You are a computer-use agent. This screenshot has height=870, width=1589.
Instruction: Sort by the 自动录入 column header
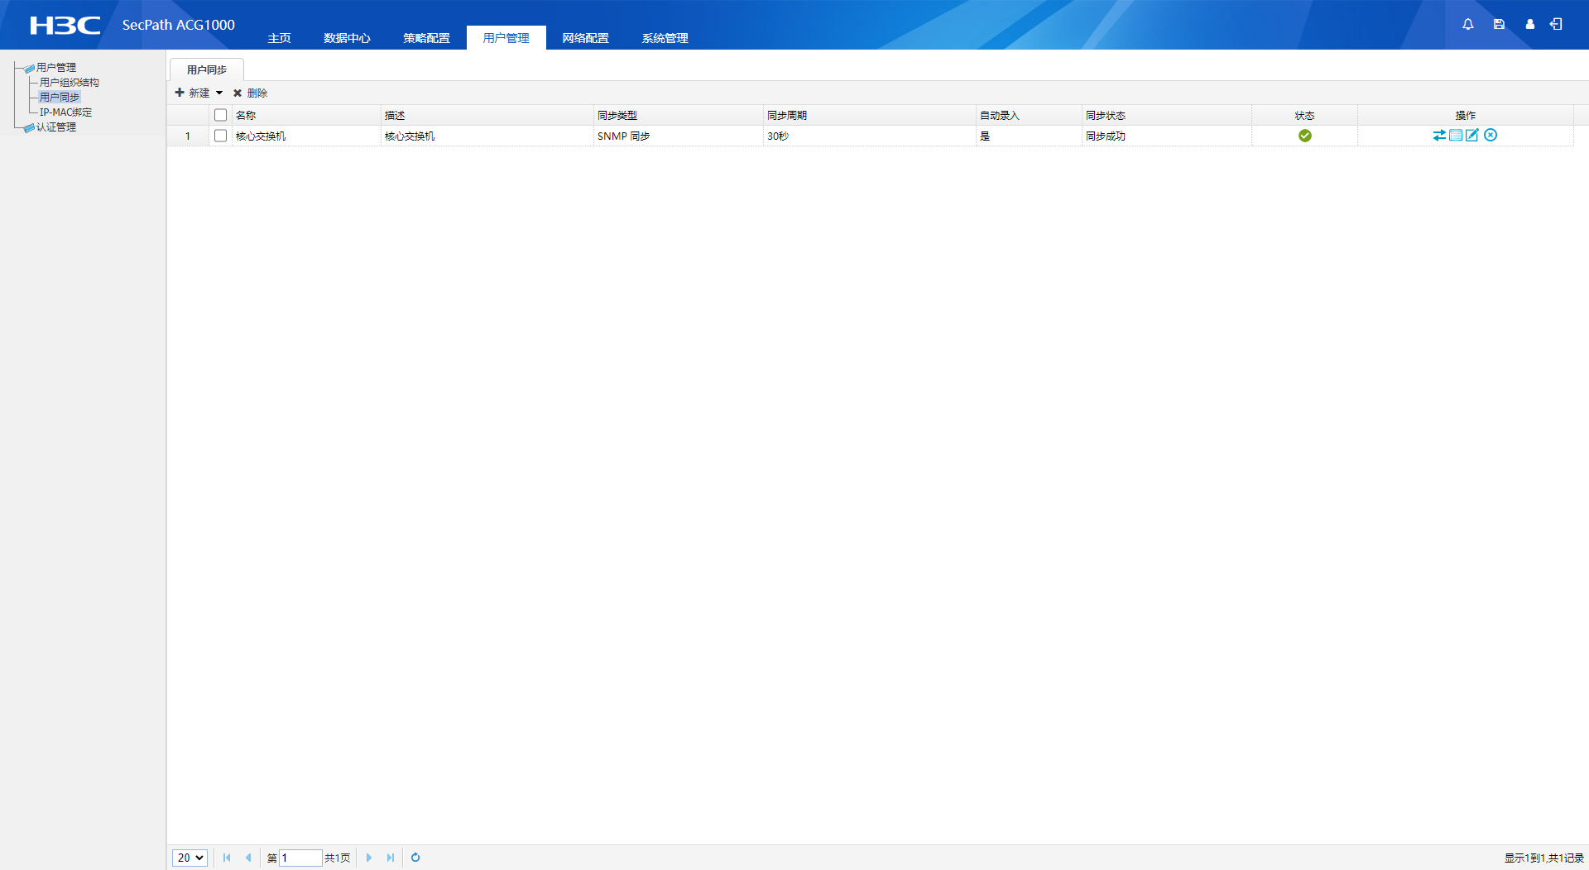(x=1029, y=115)
